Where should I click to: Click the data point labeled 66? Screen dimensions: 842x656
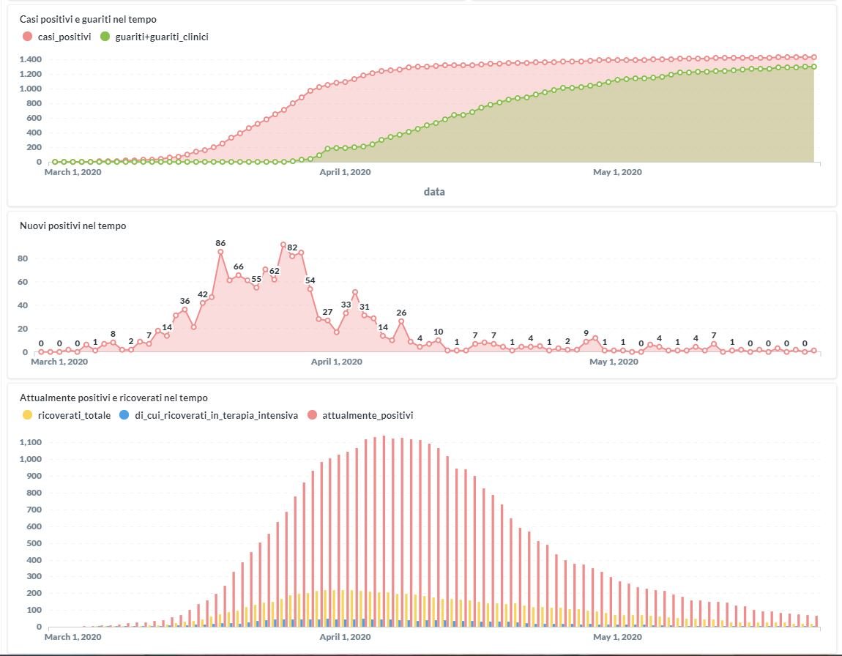coord(238,275)
